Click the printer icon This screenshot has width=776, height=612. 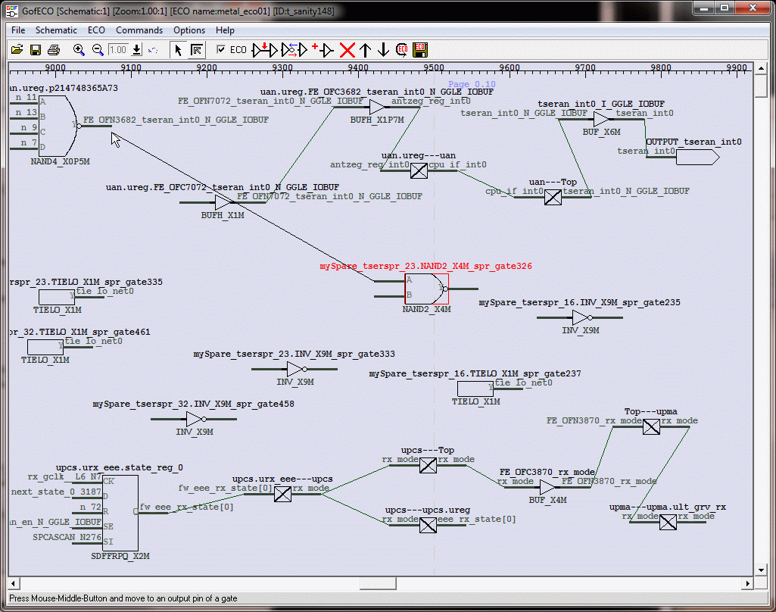click(x=53, y=50)
